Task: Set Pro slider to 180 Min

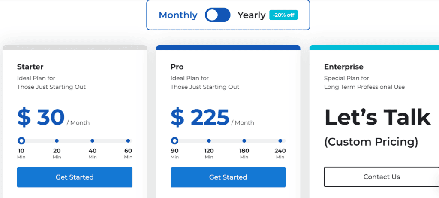Action: click(x=244, y=140)
